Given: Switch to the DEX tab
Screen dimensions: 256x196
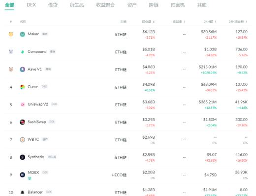Looking at the screenshot, I should pyautogui.click(x=31, y=5).
